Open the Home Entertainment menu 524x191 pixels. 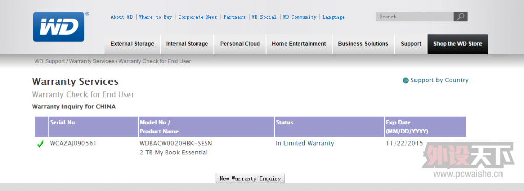click(299, 44)
